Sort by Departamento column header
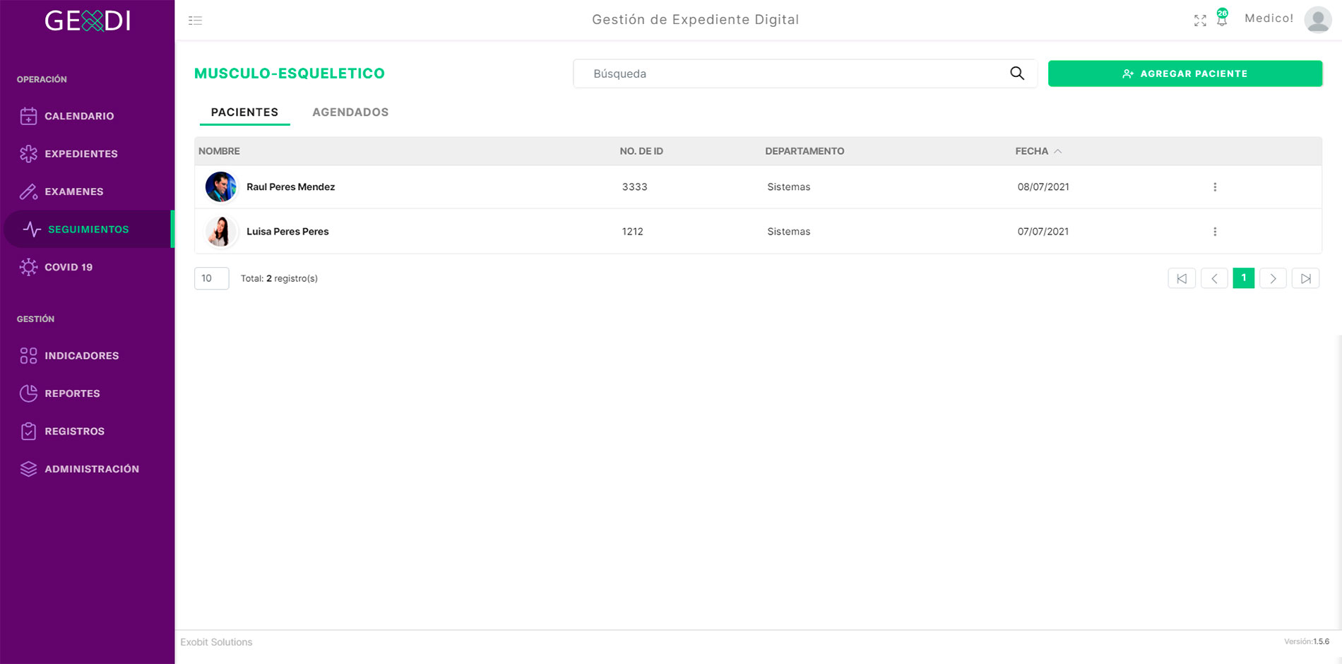 (804, 151)
